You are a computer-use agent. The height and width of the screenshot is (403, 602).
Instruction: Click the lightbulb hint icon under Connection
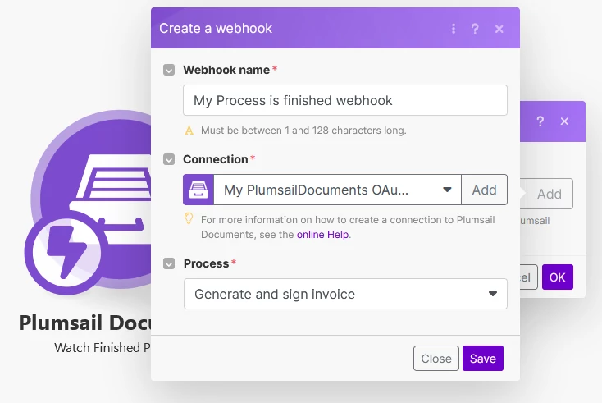tap(189, 218)
